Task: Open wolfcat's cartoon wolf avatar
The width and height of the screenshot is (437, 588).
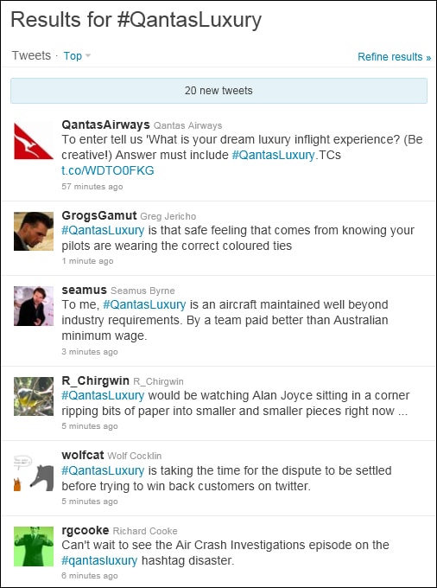Action: point(34,472)
